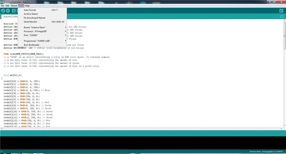Open the tab options dropdown arrow
The height and width of the screenshot is (154, 286).
coord(282,16)
